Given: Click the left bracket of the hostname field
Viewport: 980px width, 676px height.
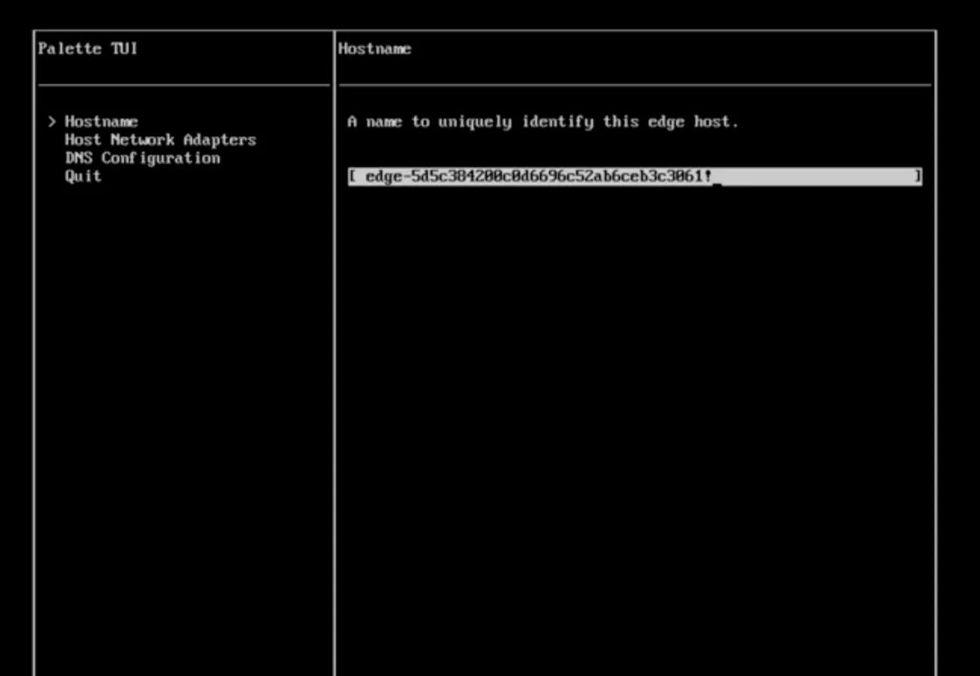Looking at the screenshot, I should (x=352, y=176).
